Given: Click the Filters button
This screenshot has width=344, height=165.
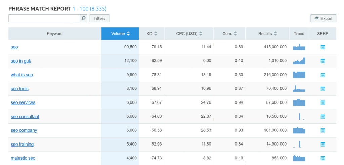Looking at the screenshot, I should pos(99,18).
